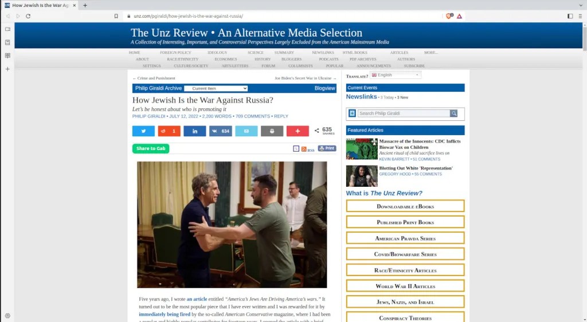Share article via Twitter icon button
This screenshot has width=587, height=322.
tap(143, 131)
